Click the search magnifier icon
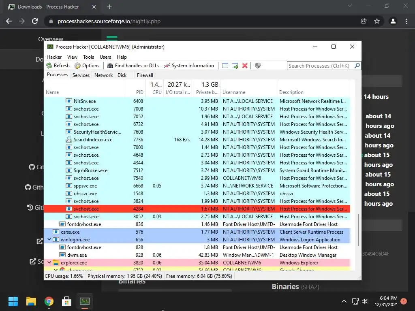 pos(357,66)
